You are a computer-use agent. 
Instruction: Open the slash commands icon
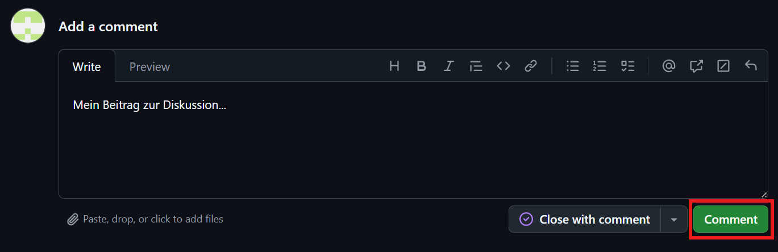723,66
